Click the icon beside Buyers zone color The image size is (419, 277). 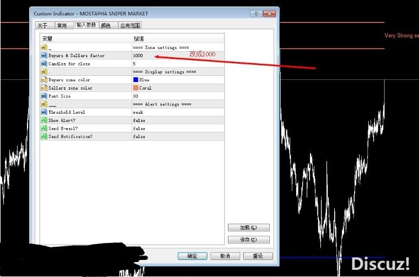tap(44, 80)
